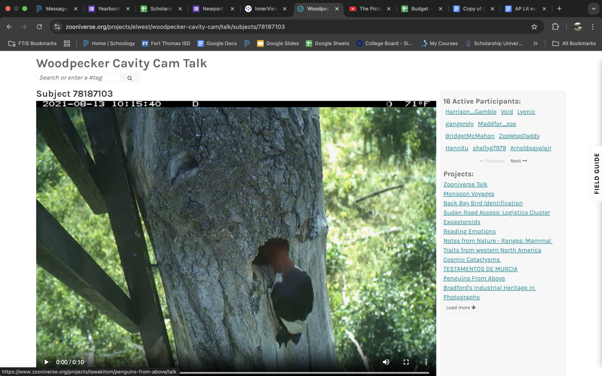Open the TESTAMENTOS DE MURCIA project
Screen dimensions: 602x376
click(x=480, y=269)
